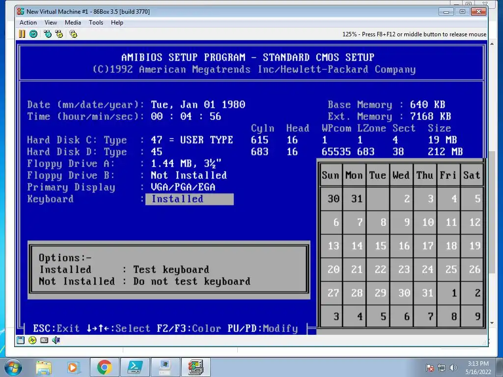Click the cylinder value '615' for Disk C
The width and height of the screenshot is (503, 377).
[x=259, y=140]
